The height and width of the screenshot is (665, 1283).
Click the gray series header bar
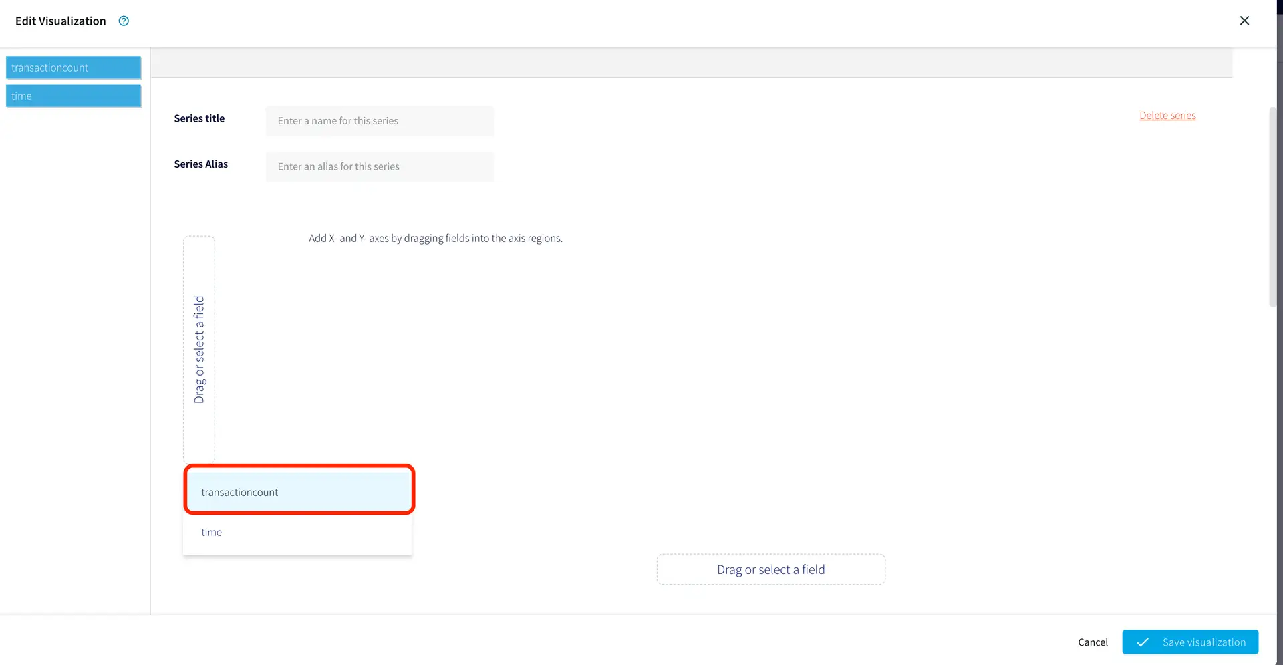pos(691,63)
